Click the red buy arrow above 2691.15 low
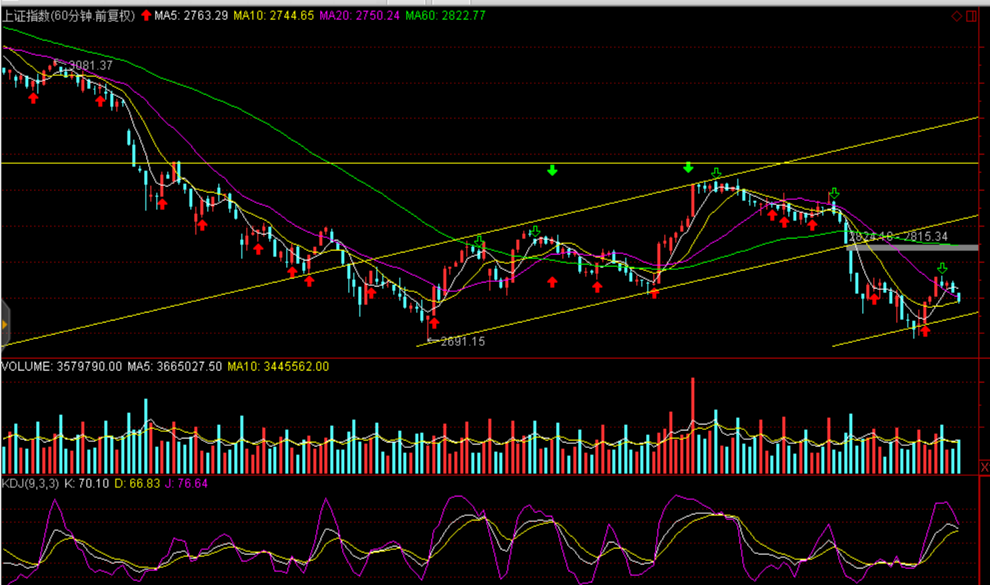Image resolution: width=990 pixels, height=585 pixels. [x=434, y=323]
